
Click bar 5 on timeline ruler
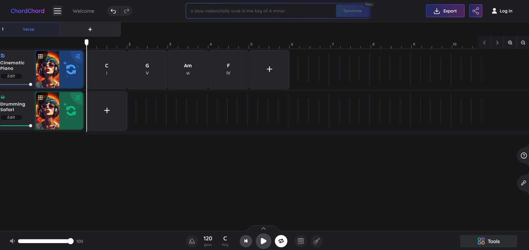click(x=251, y=44)
